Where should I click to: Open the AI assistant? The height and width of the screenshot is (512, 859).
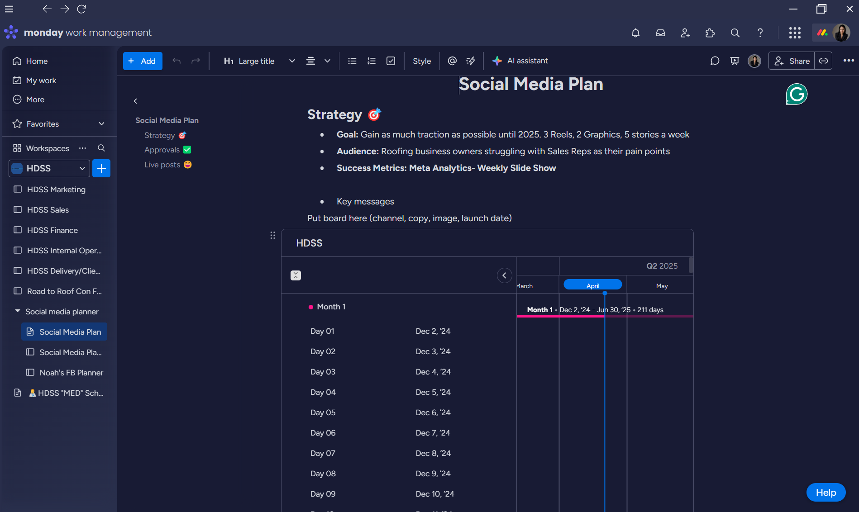[520, 61]
